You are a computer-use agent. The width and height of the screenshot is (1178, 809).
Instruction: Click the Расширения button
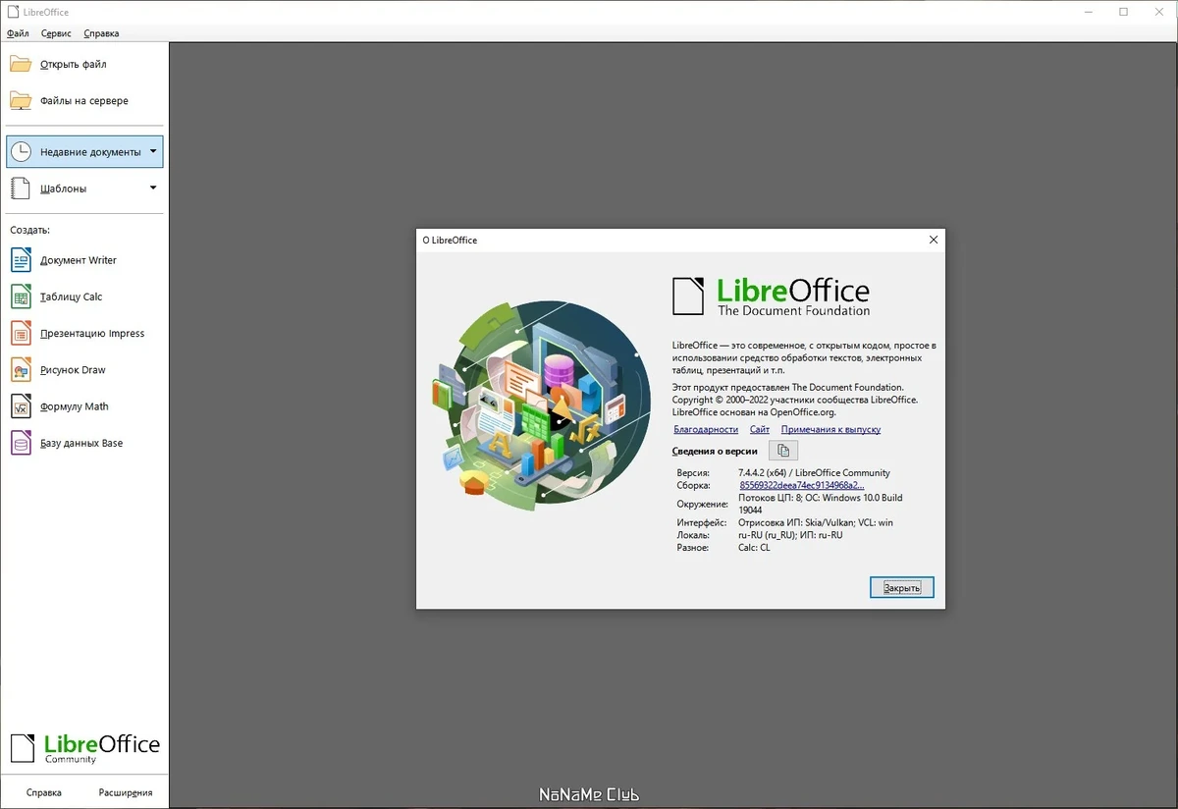tap(126, 792)
